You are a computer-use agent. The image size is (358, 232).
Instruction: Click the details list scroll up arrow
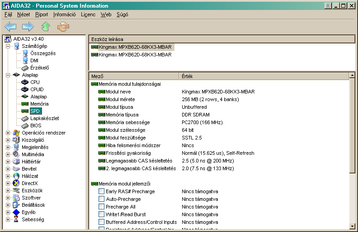[x=352, y=75]
